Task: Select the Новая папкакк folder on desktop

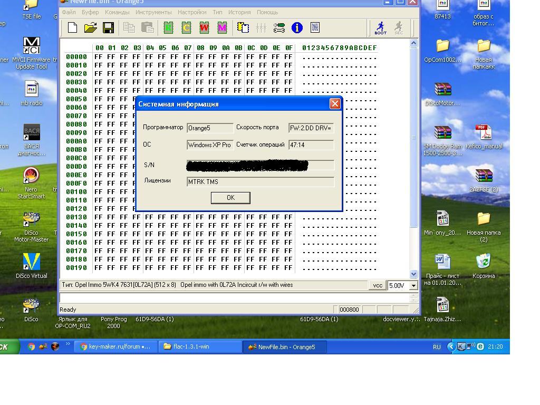Action: pyautogui.click(x=484, y=54)
